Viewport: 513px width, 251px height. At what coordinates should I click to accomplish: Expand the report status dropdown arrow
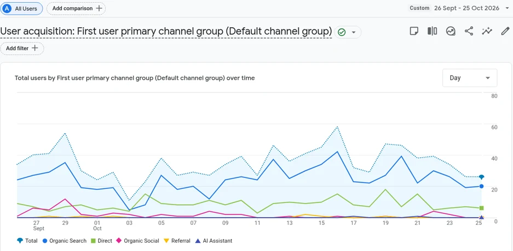pyautogui.click(x=353, y=32)
